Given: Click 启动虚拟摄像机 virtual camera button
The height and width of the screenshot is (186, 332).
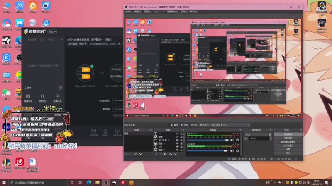Looking at the screenshot, I should [x=288, y=142].
